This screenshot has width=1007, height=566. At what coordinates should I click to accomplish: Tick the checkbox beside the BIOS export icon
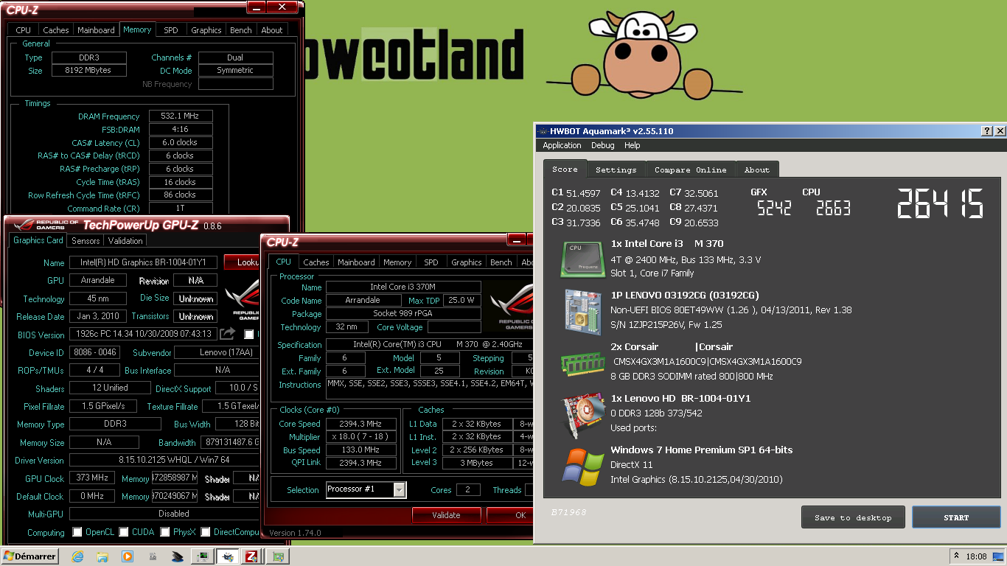coord(249,335)
